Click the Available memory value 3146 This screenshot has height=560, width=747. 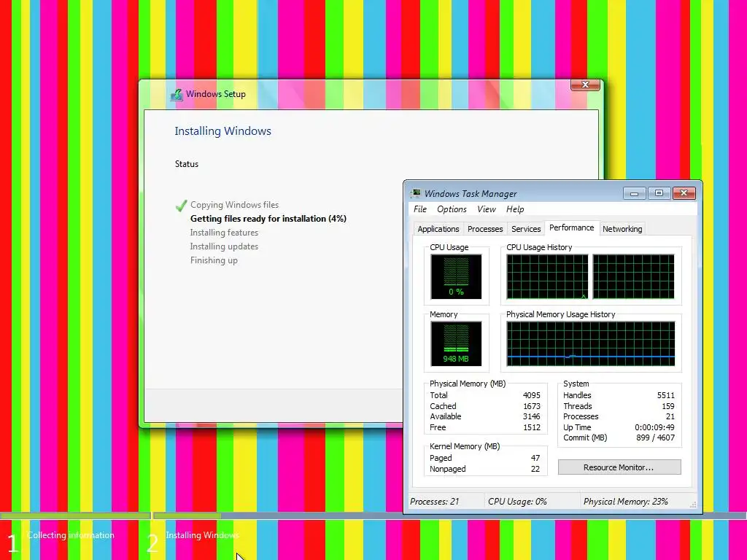[x=531, y=416]
